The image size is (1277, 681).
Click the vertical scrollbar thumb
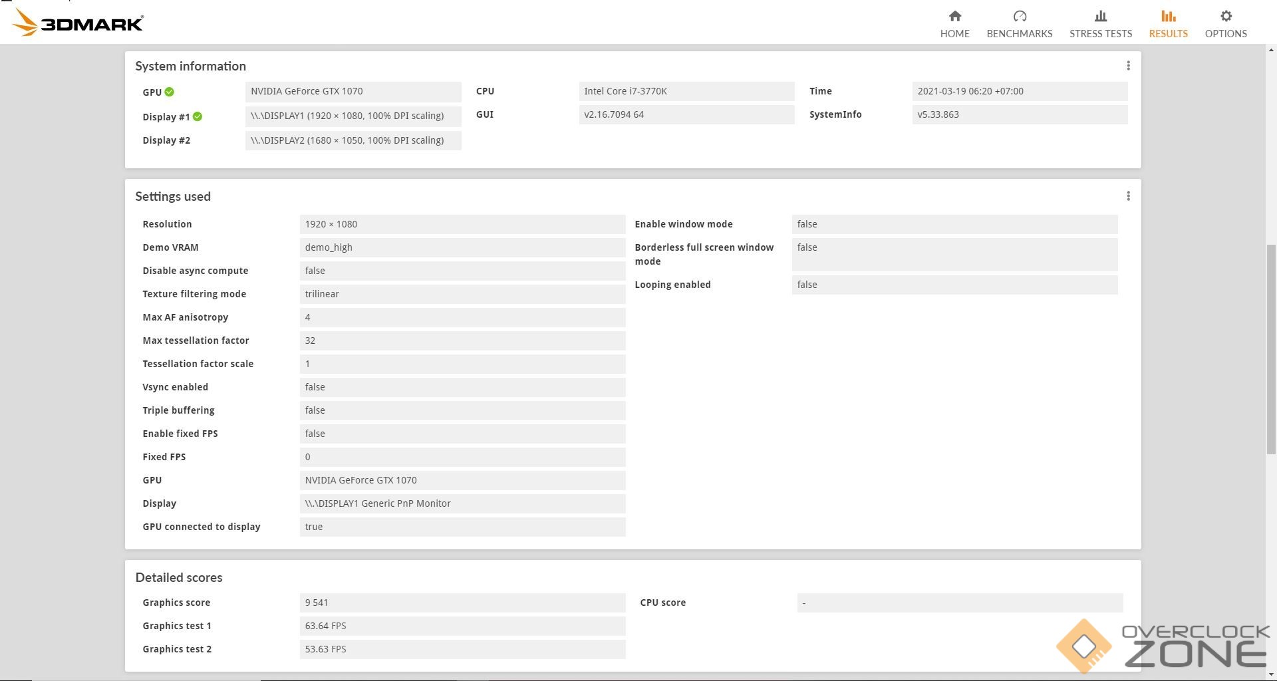tap(1271, 349)
